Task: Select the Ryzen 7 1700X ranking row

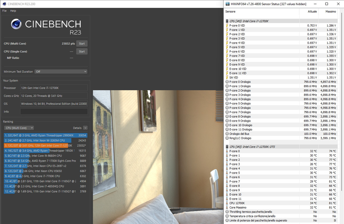Action: click(x=46, y=161)
